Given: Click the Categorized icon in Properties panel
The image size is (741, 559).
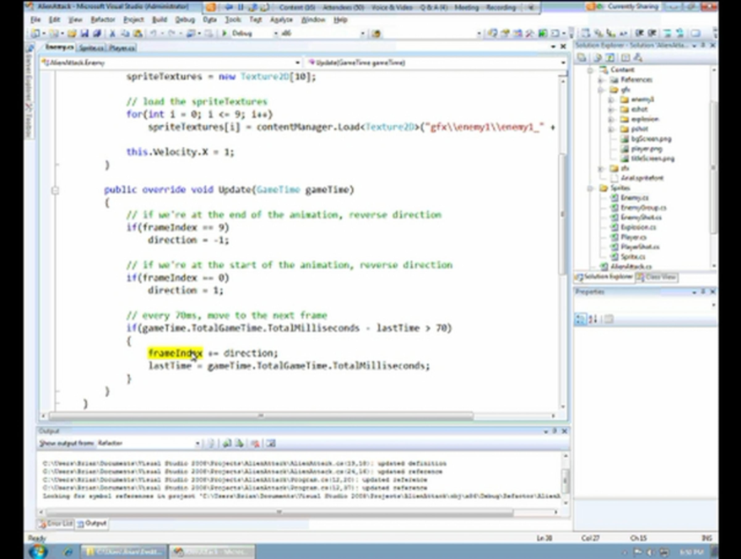Looking at the screenshot, I should tap(580, 319).
